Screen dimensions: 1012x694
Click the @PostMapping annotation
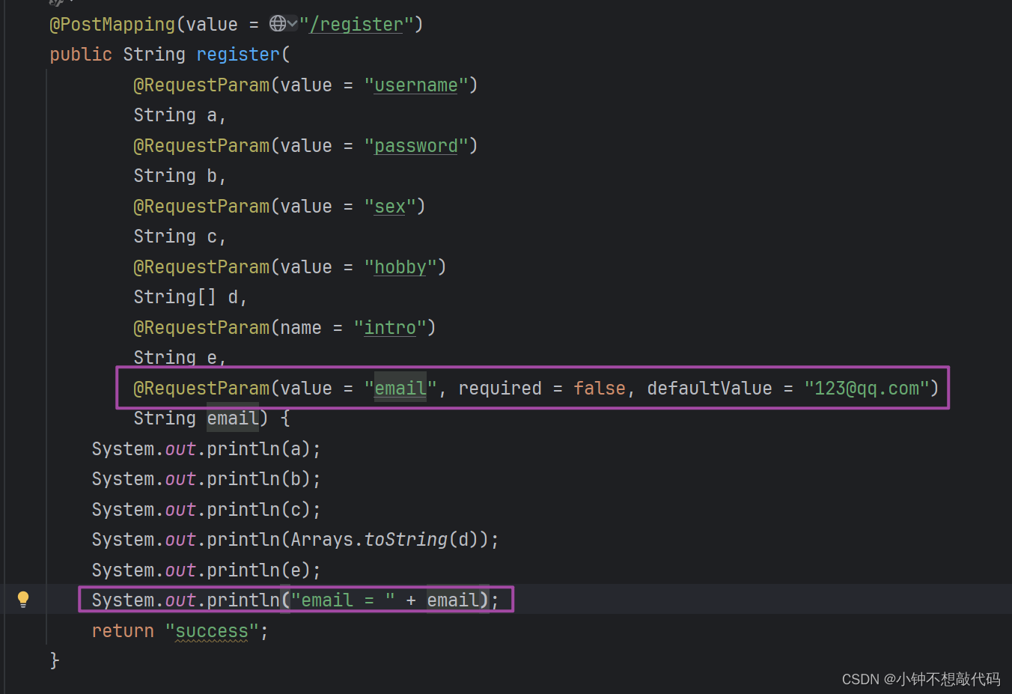click(x=112, y=25)
